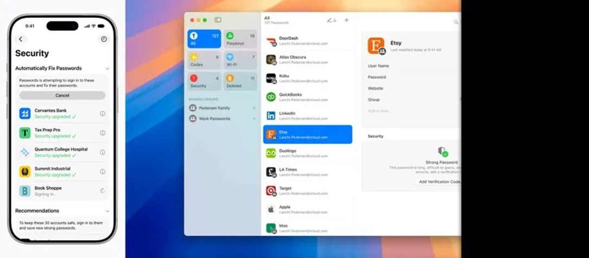The width and height of the screenshot is (589, 258).
Task: Select the LA Times entry
Action: point(308,172)
